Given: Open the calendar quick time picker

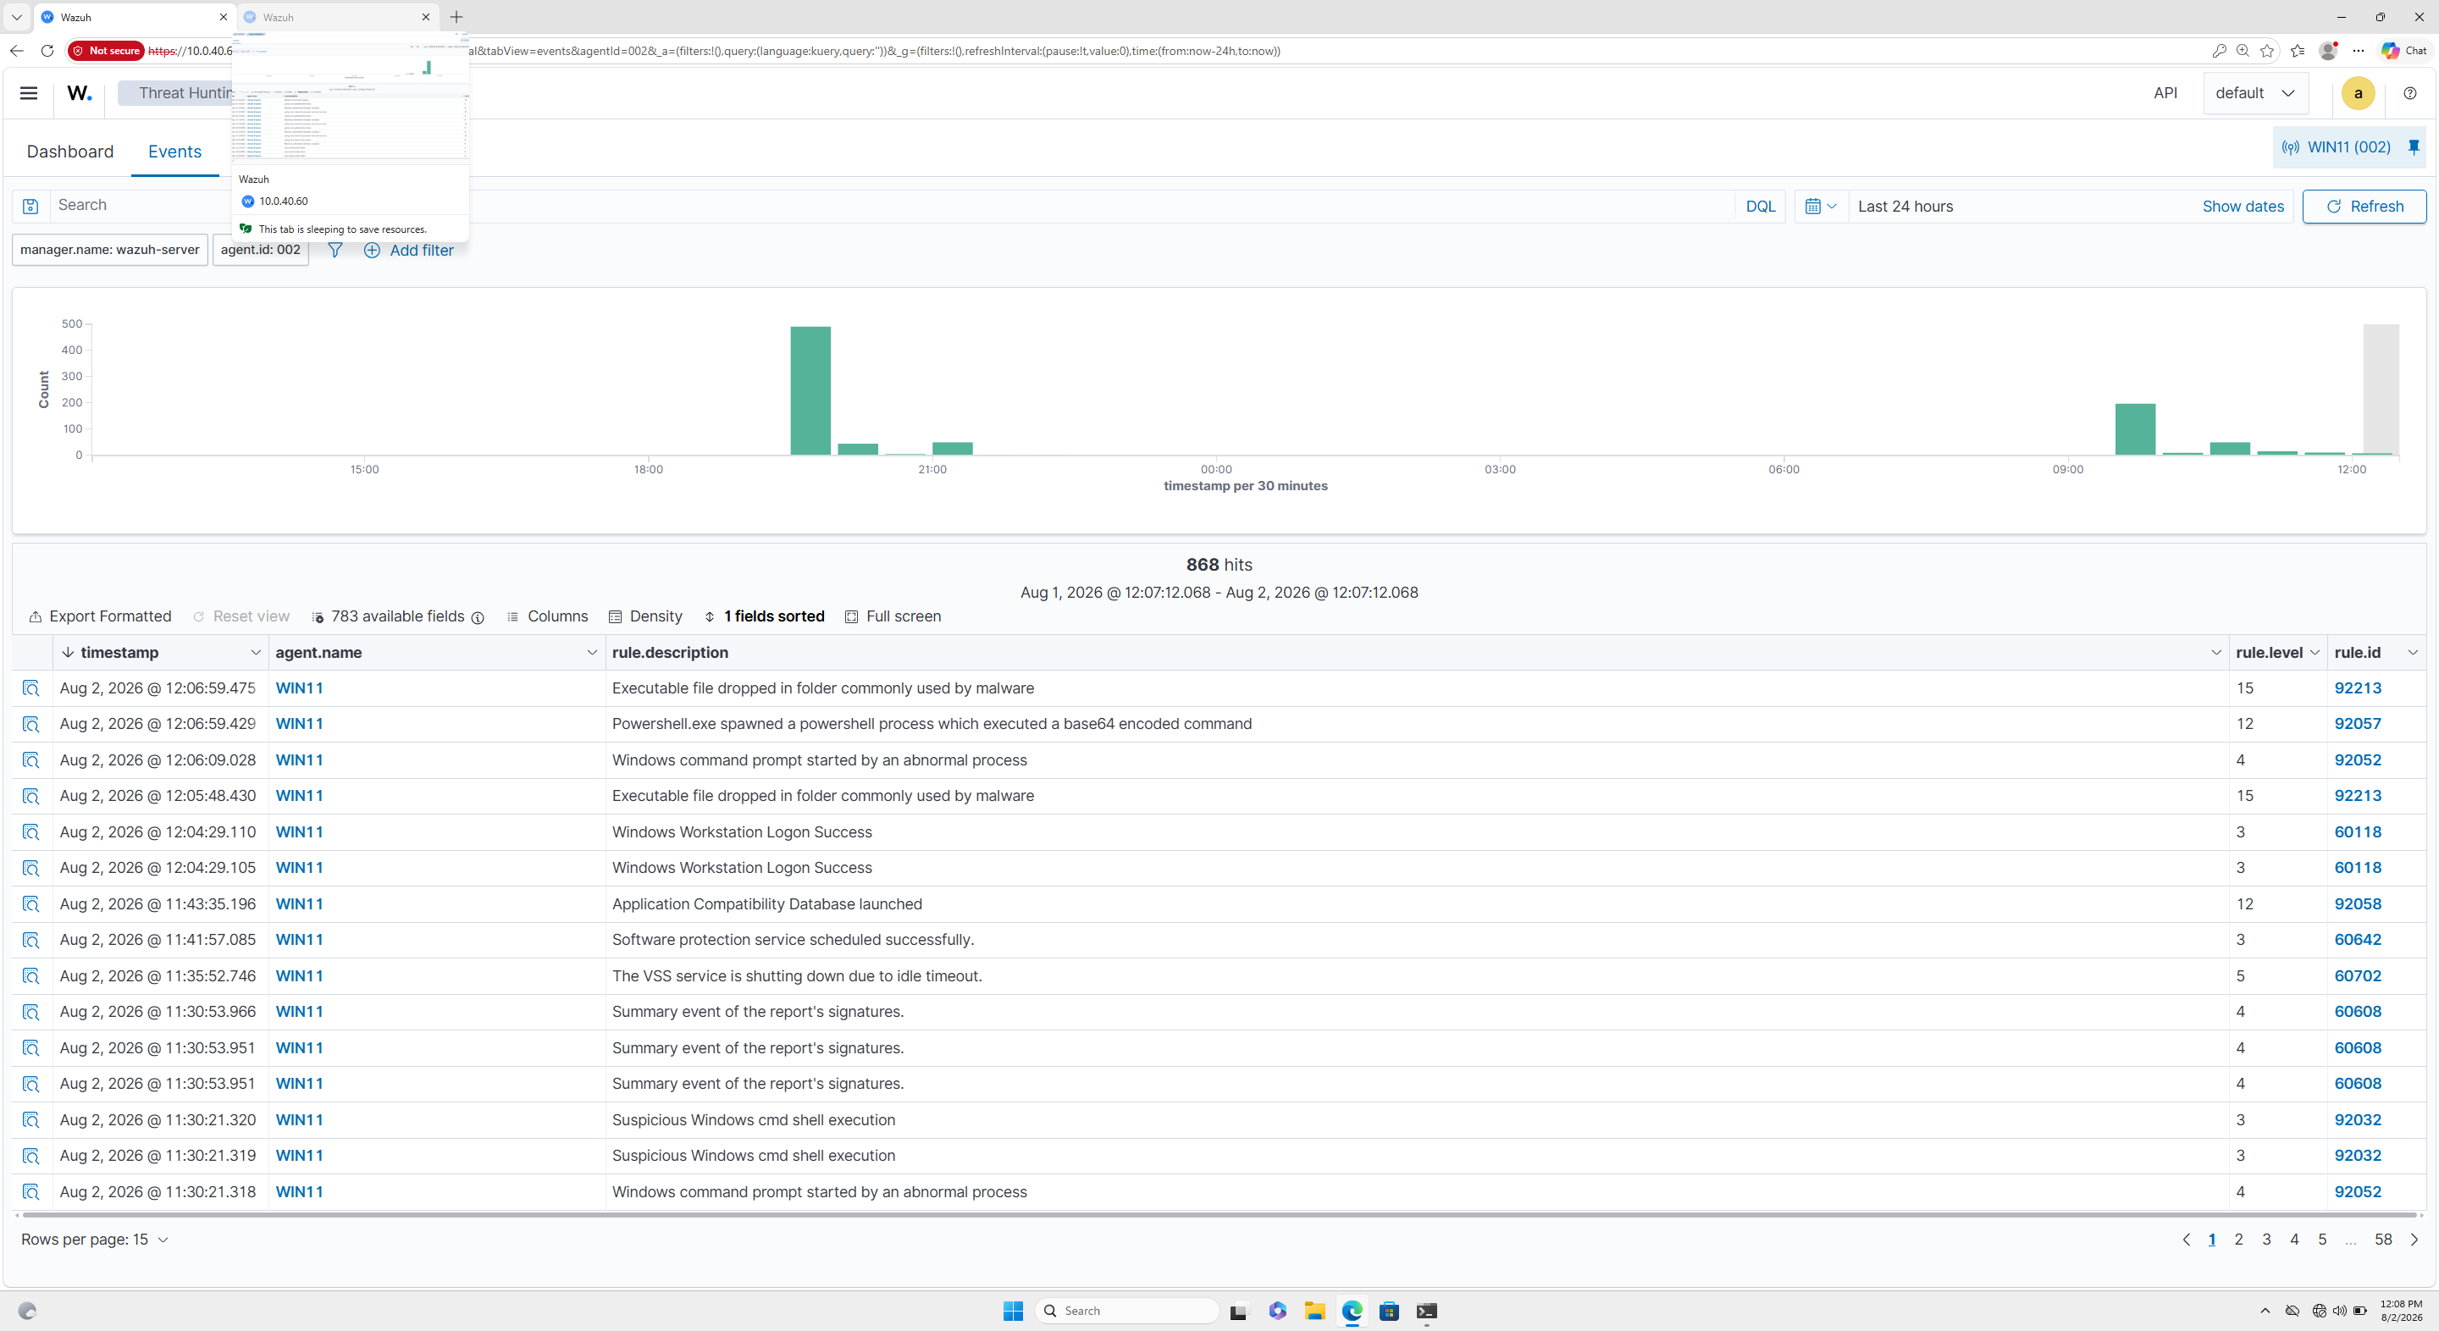Looking at the screenshot, I should (x=1820, y=207).
